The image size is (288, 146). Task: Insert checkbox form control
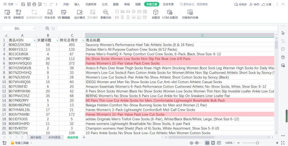click(117, 12)
